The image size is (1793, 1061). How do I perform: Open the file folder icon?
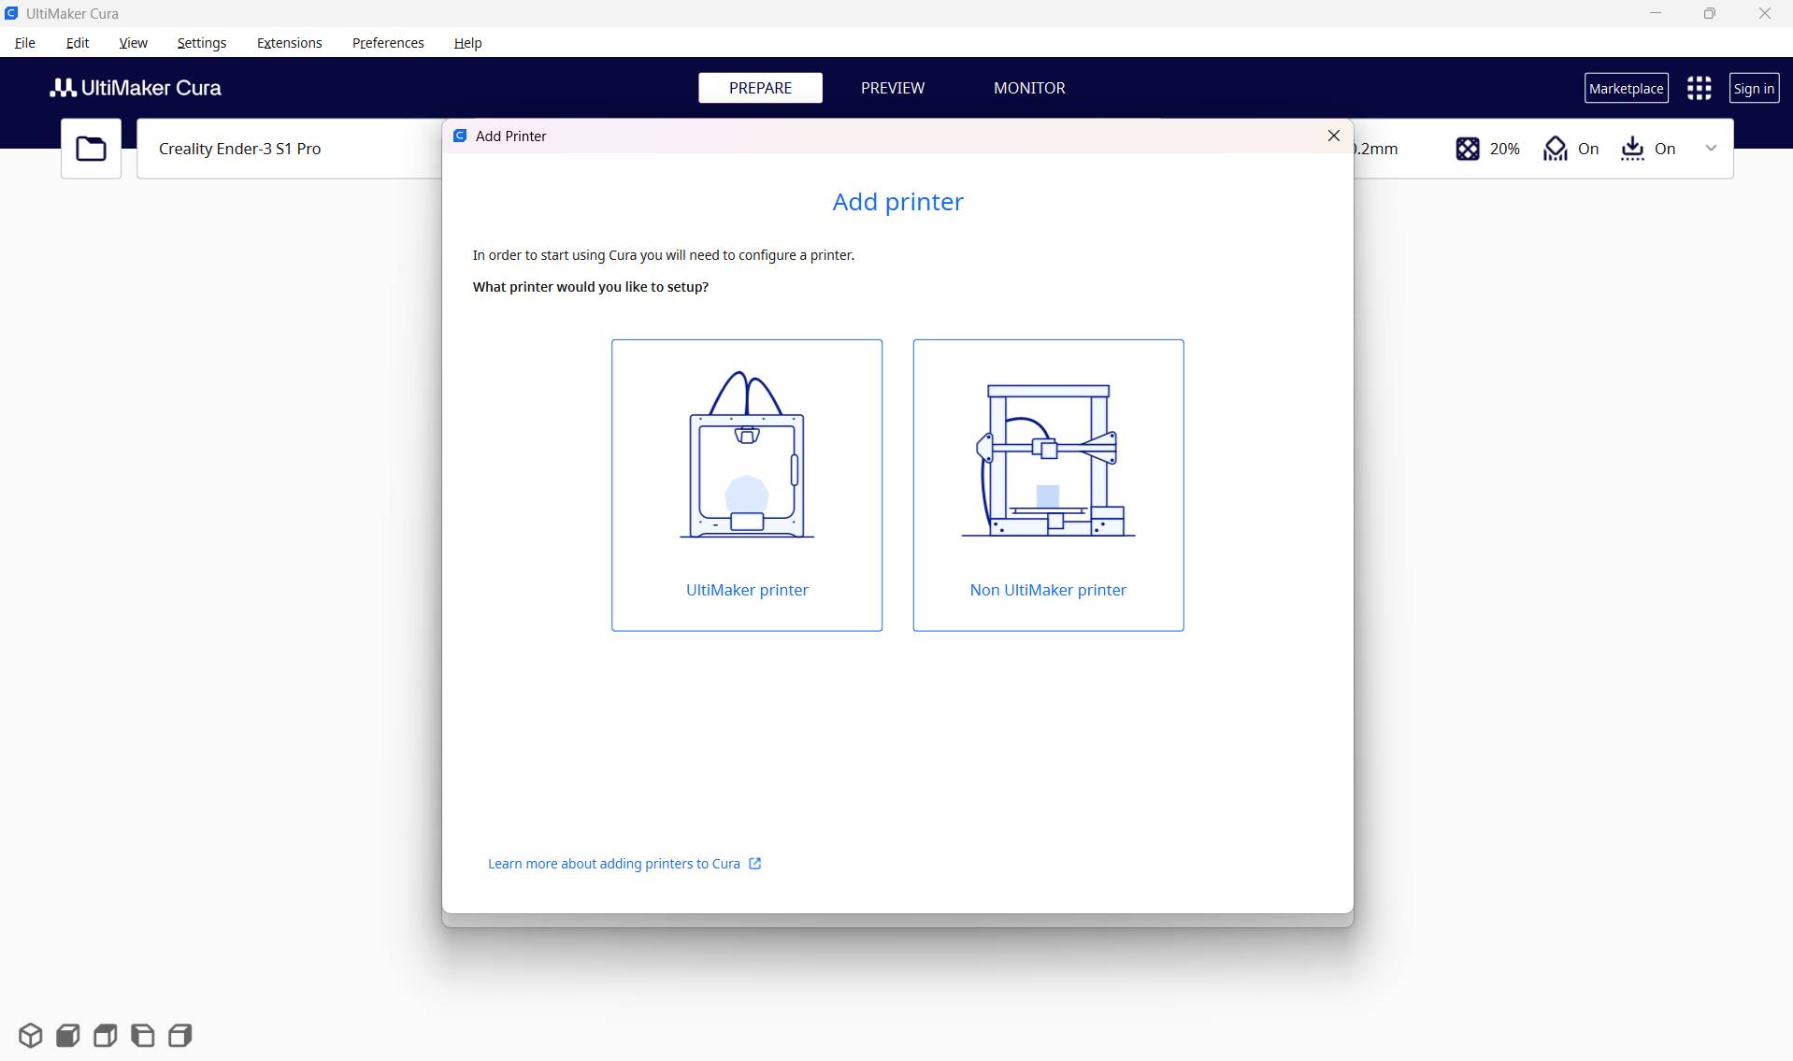91,149
